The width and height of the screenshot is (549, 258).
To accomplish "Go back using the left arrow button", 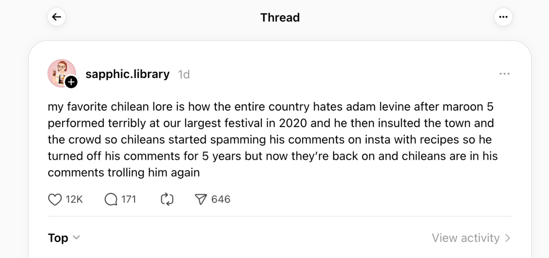I will click(x=57, y=17).
